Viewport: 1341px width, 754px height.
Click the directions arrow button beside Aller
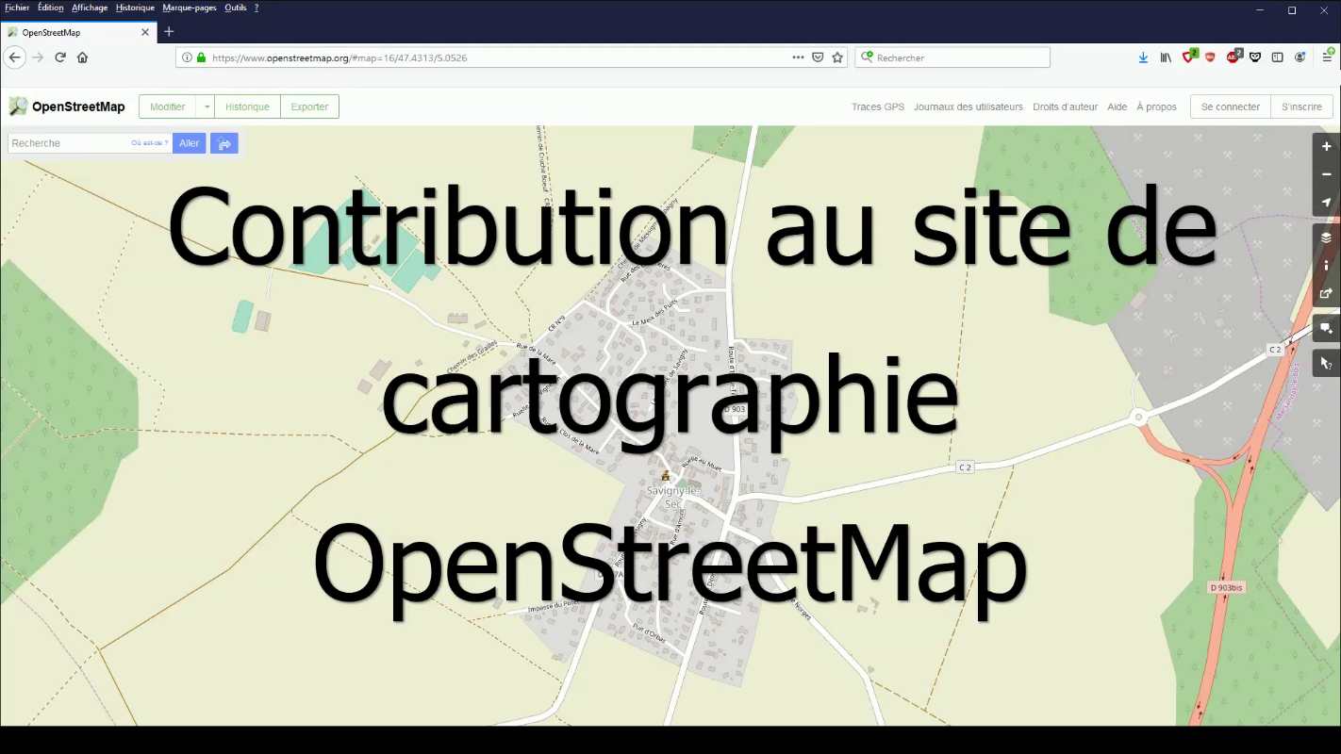click(224, 143)
